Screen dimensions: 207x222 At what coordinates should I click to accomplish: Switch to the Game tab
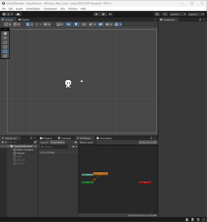click(x=23, y=20)
